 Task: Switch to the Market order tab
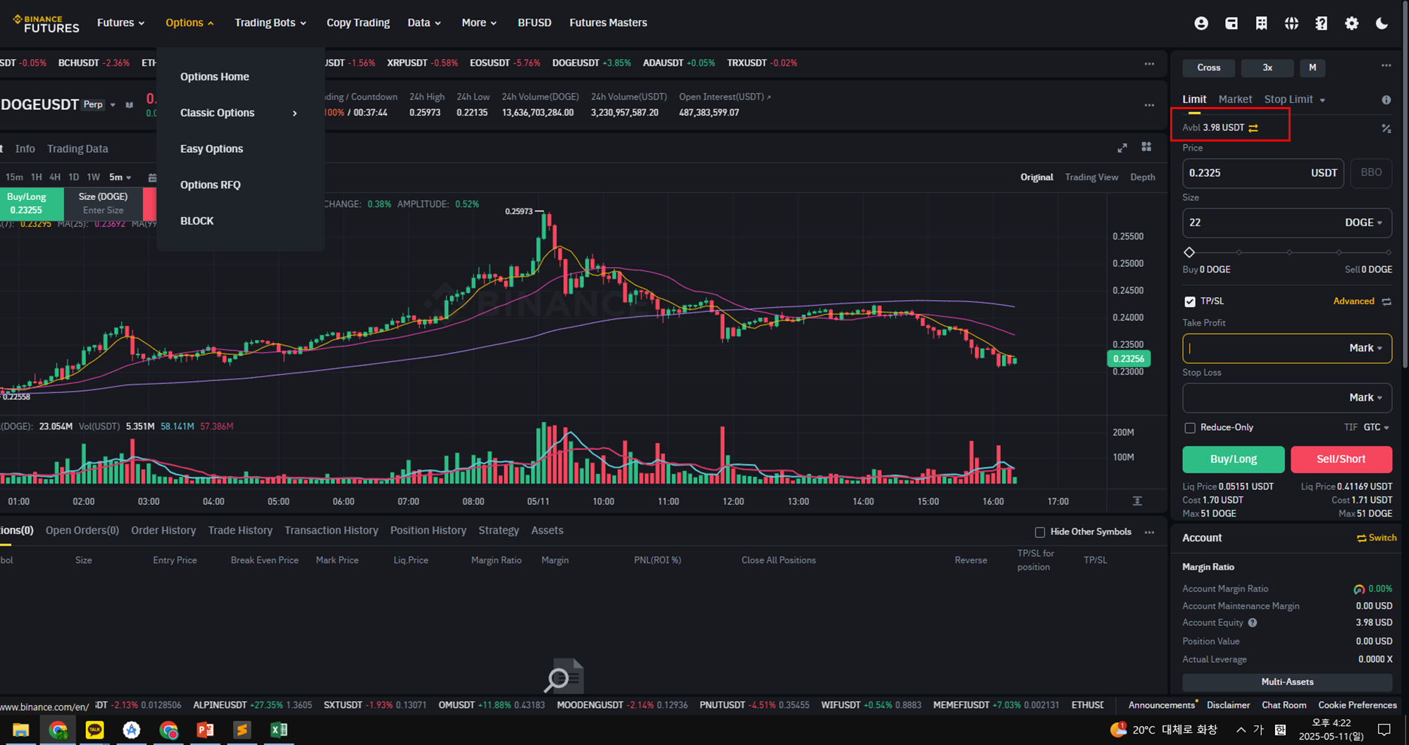(x=1235, y=100)
